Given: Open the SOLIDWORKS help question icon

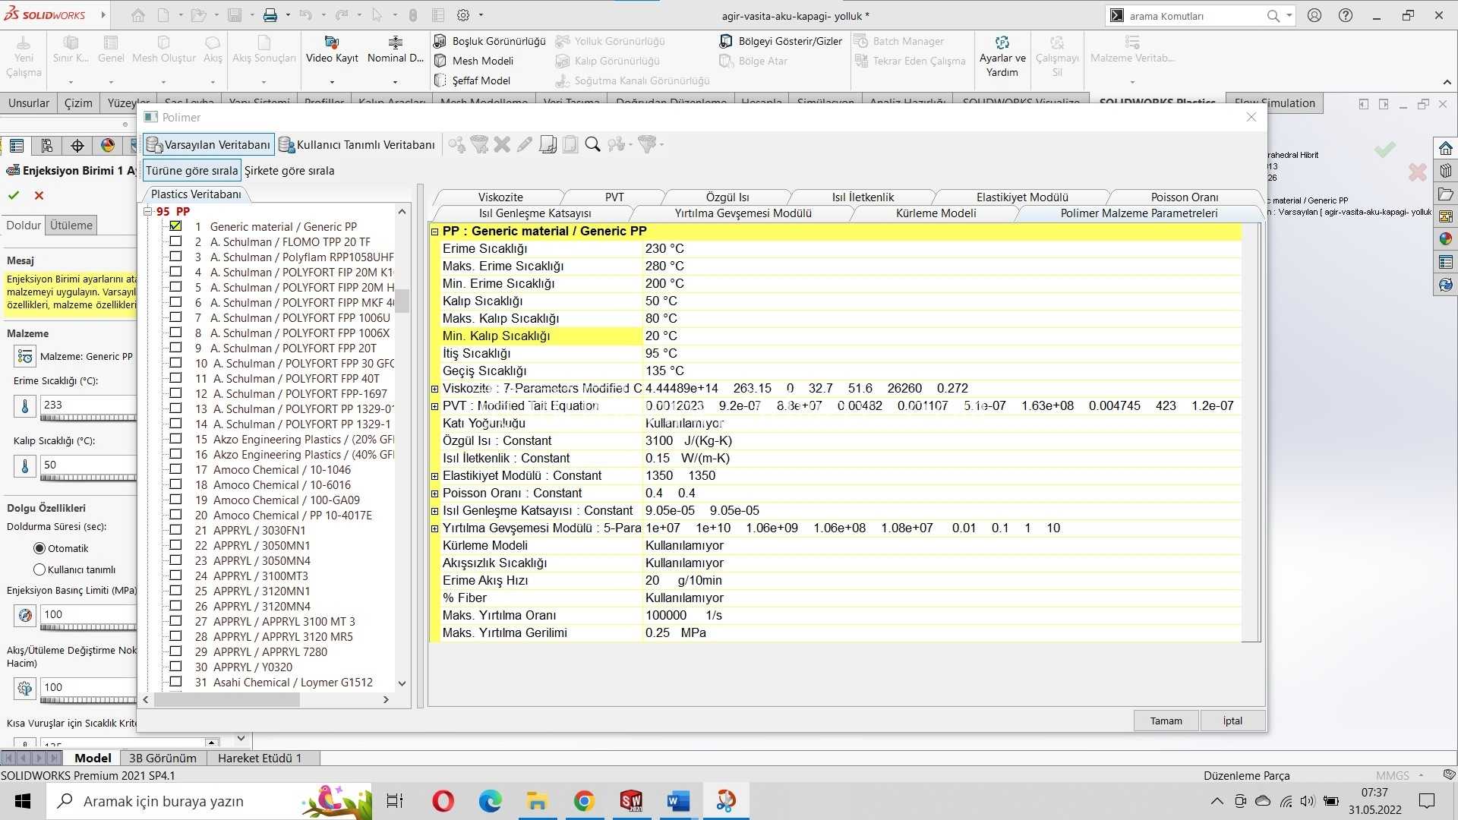Looking at the screenshot, I should click(x=1346, y=15).
